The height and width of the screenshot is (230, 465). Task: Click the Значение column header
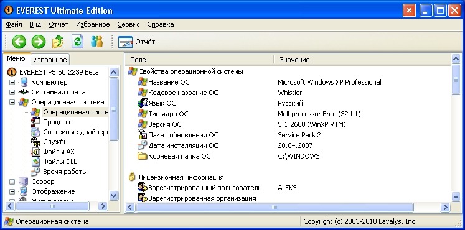[362, 60]
